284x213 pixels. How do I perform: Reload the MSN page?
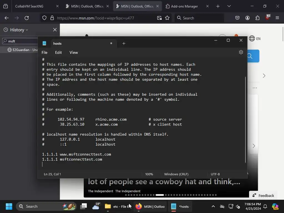(x=27, y=18)
